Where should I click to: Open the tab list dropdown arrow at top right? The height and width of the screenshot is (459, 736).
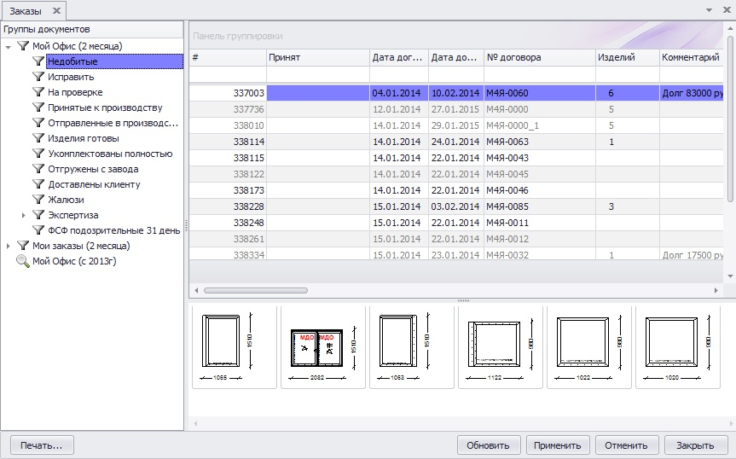coord(710,10)
